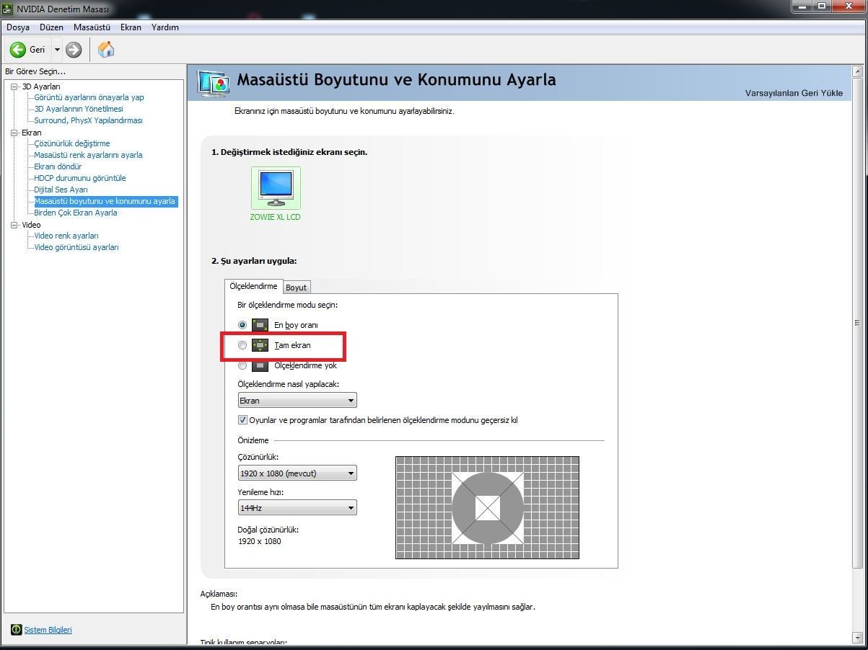Click the Ekran category label in tree
The height and width of the screenshot is (650, 868).
[x=32, y=133]
